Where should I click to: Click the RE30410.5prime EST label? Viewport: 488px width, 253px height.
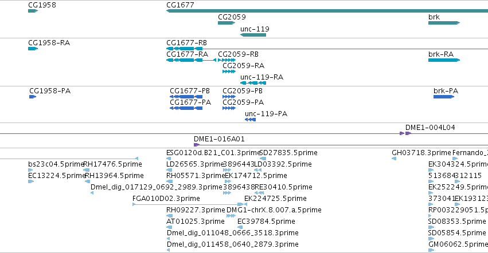point(283,187)
